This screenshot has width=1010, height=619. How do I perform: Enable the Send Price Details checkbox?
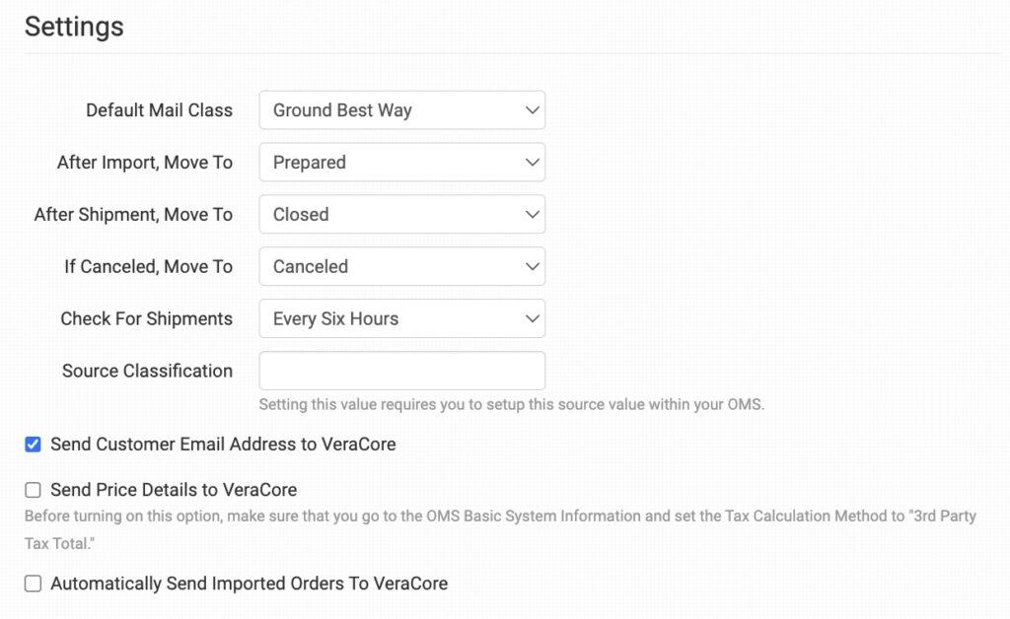tap(34, 490)
